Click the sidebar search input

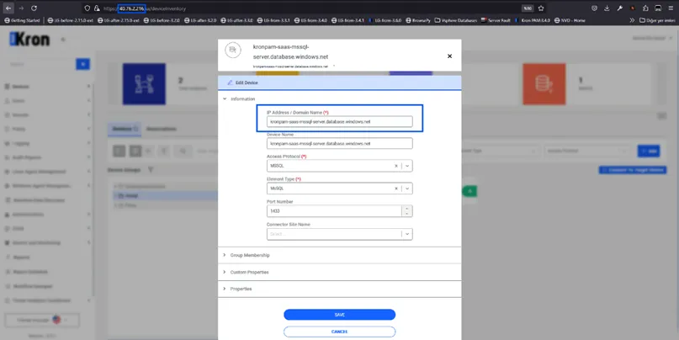[x=41, y=64]
